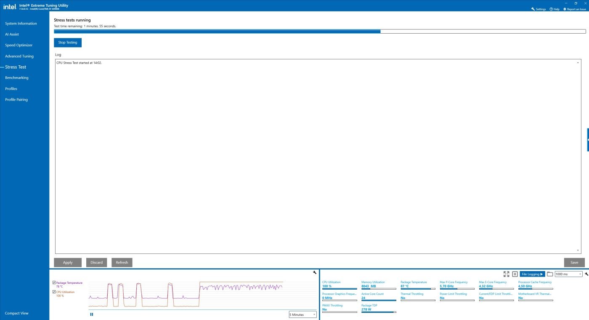589x320 pixels.
Task: Select Stress Test in sidebar
Action: (x=16, y=67)
